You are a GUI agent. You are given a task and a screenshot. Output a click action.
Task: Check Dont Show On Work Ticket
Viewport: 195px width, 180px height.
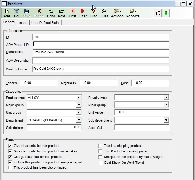pyautogui.click(x=101, y=163)
